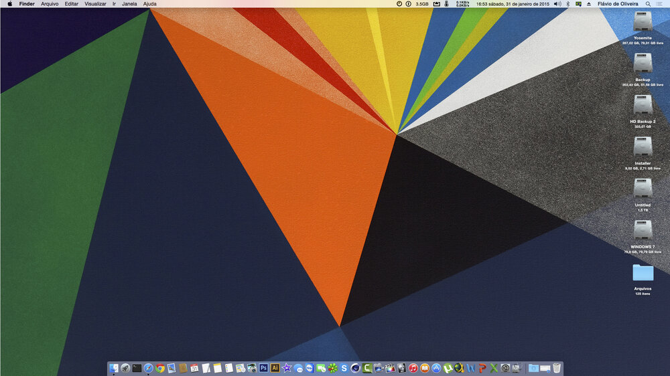670x376 pixels.
Task: Toggle the Bluetooth menu bar icon
Action: tap(567, 4)
